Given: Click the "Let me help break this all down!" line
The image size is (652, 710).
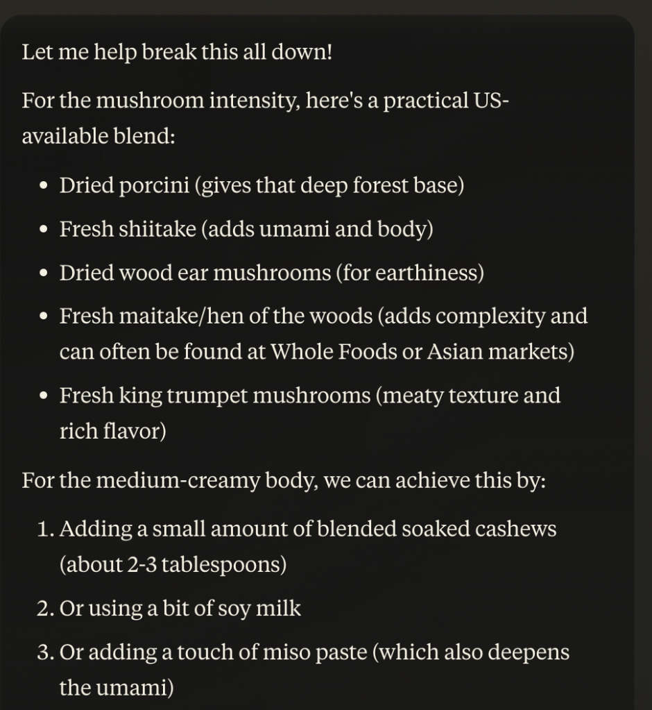Looking at the screenshot, I should (177, 52).
